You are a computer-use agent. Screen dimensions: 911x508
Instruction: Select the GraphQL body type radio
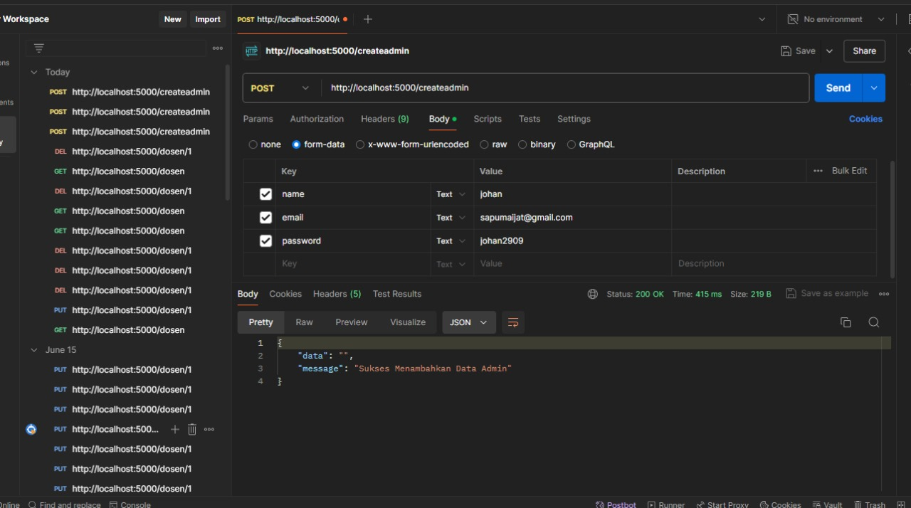pos(572,144)
